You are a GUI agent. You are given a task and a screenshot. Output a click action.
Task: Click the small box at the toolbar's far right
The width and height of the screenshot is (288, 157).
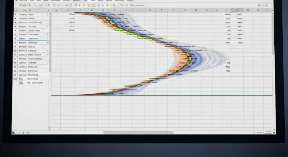click(265, 5)
